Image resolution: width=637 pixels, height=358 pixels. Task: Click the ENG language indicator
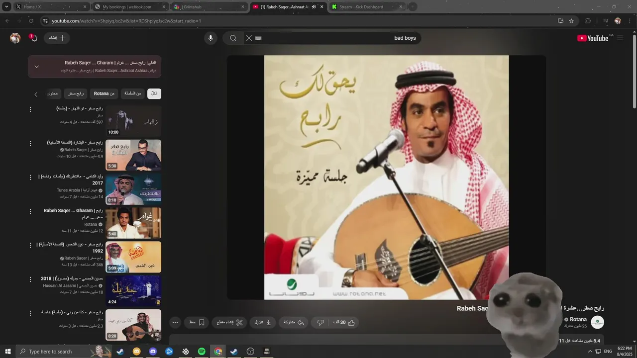coord(608,352)
